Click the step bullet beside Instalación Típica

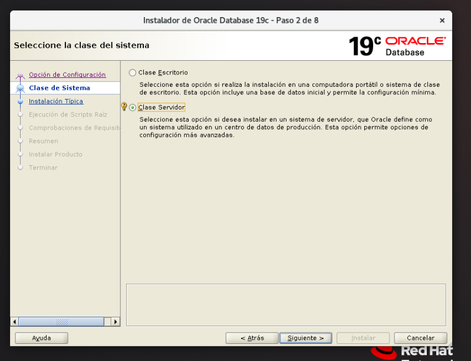click(21, 101)
